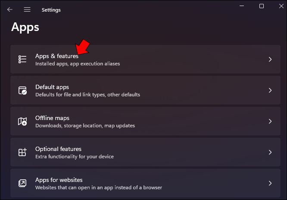Expand Optional features chevron arrow
The image size is (287, 200).
270,152
